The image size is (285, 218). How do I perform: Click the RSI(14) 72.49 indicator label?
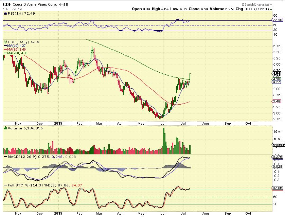point(21,14)
